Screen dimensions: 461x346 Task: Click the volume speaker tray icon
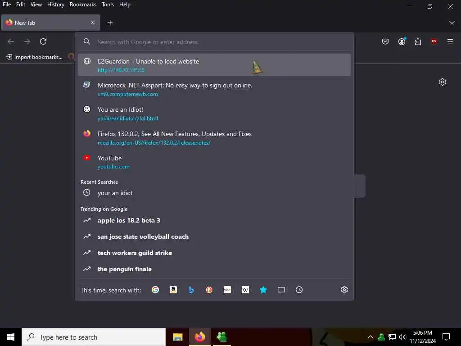[402, 337]
